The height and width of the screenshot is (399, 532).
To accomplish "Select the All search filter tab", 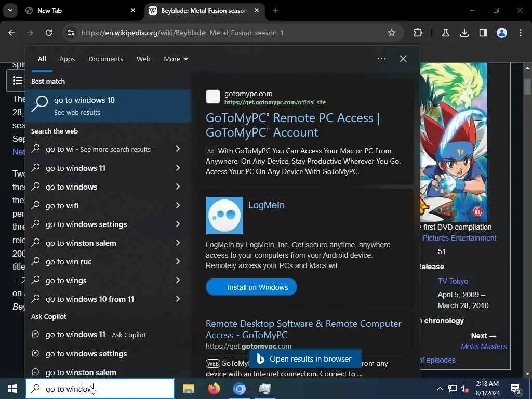I will (x=42, y=59).
